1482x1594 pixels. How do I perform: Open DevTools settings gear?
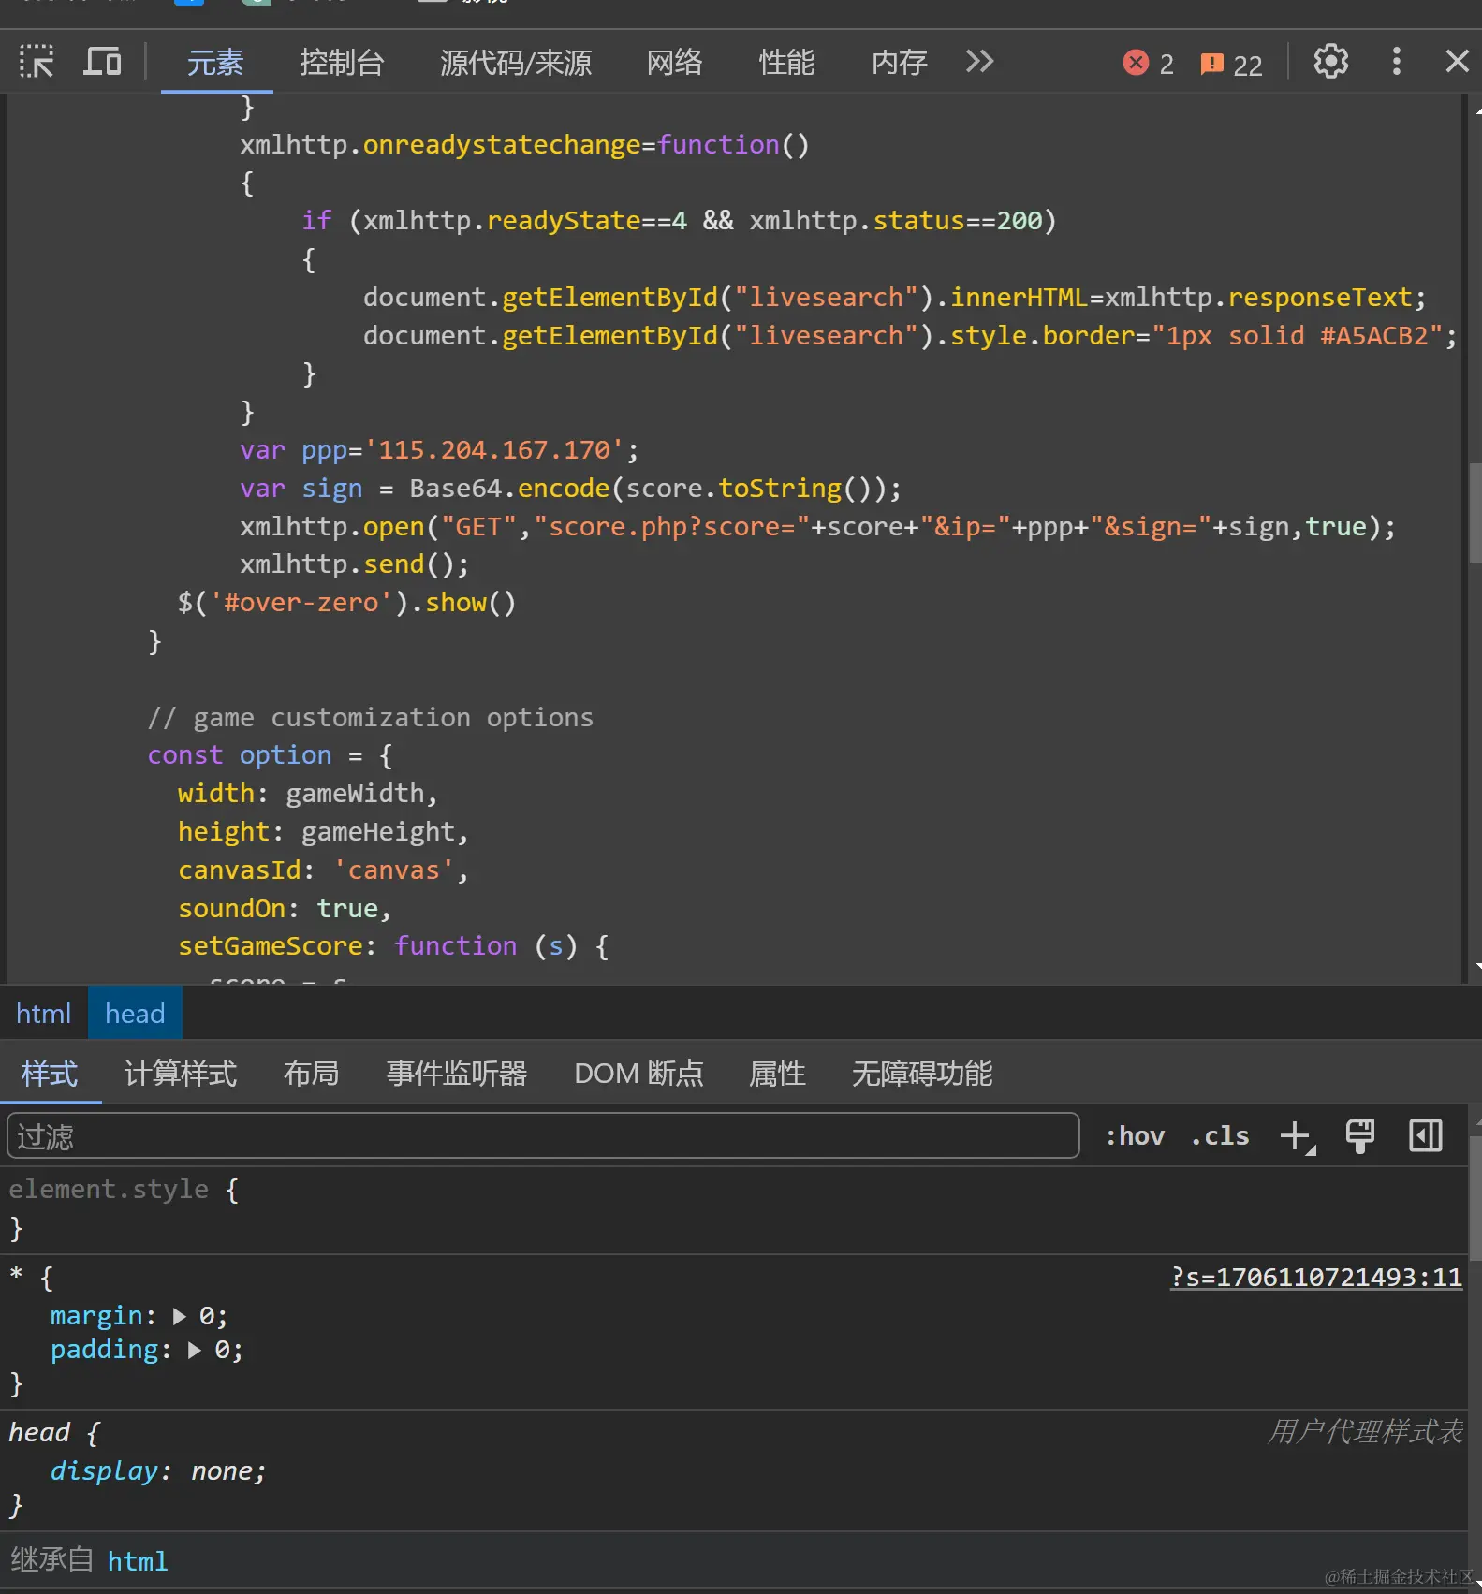pyautogui.click(x=1330, y=62)
